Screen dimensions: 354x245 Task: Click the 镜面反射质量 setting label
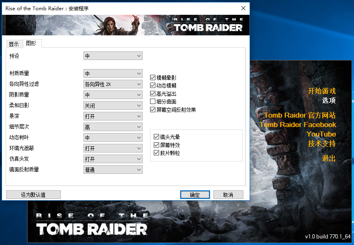(24, 170)
